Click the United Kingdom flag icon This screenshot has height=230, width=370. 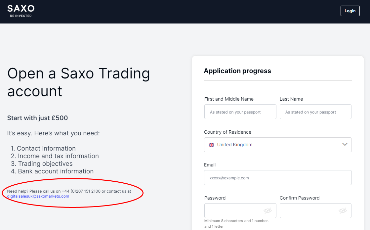point(212,145)
